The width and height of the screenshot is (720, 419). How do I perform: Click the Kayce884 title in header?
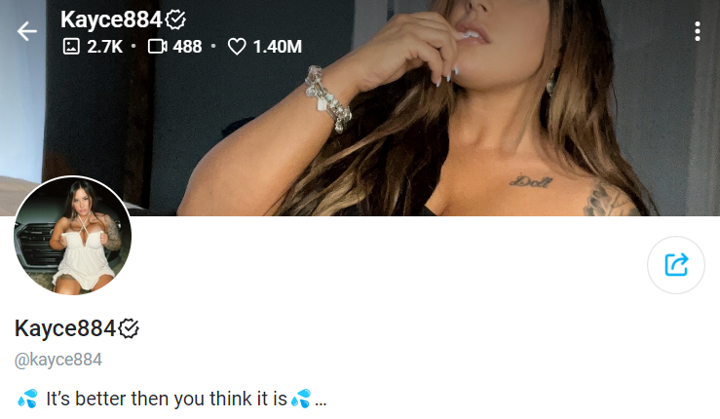click(112, 19)
